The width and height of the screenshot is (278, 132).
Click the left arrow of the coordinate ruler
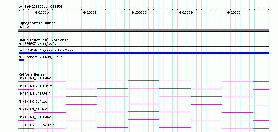(19, 10)
